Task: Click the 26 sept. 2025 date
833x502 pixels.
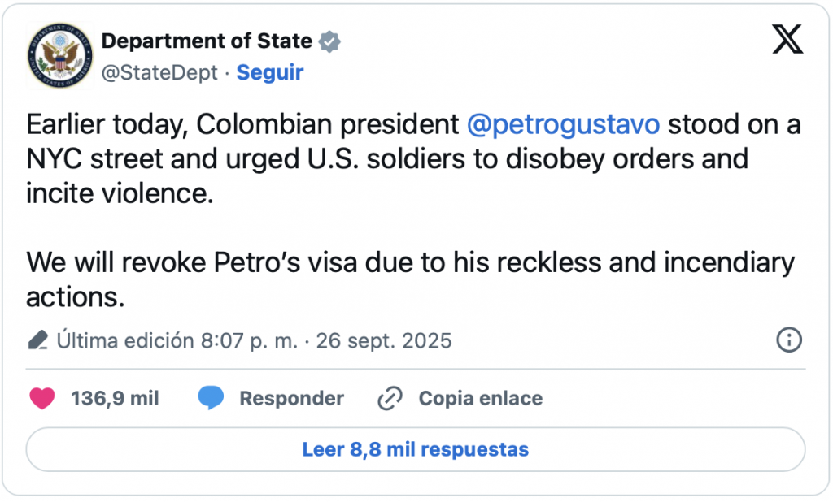Action: point(384,340)
